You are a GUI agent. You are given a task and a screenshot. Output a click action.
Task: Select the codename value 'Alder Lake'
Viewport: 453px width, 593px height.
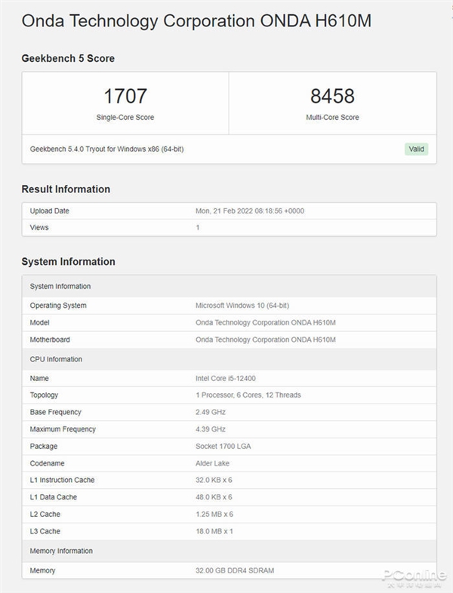click(x=212, y=463)
